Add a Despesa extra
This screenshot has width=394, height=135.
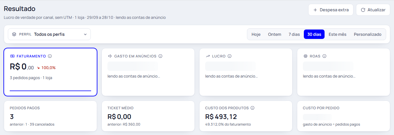click(331, 10)
